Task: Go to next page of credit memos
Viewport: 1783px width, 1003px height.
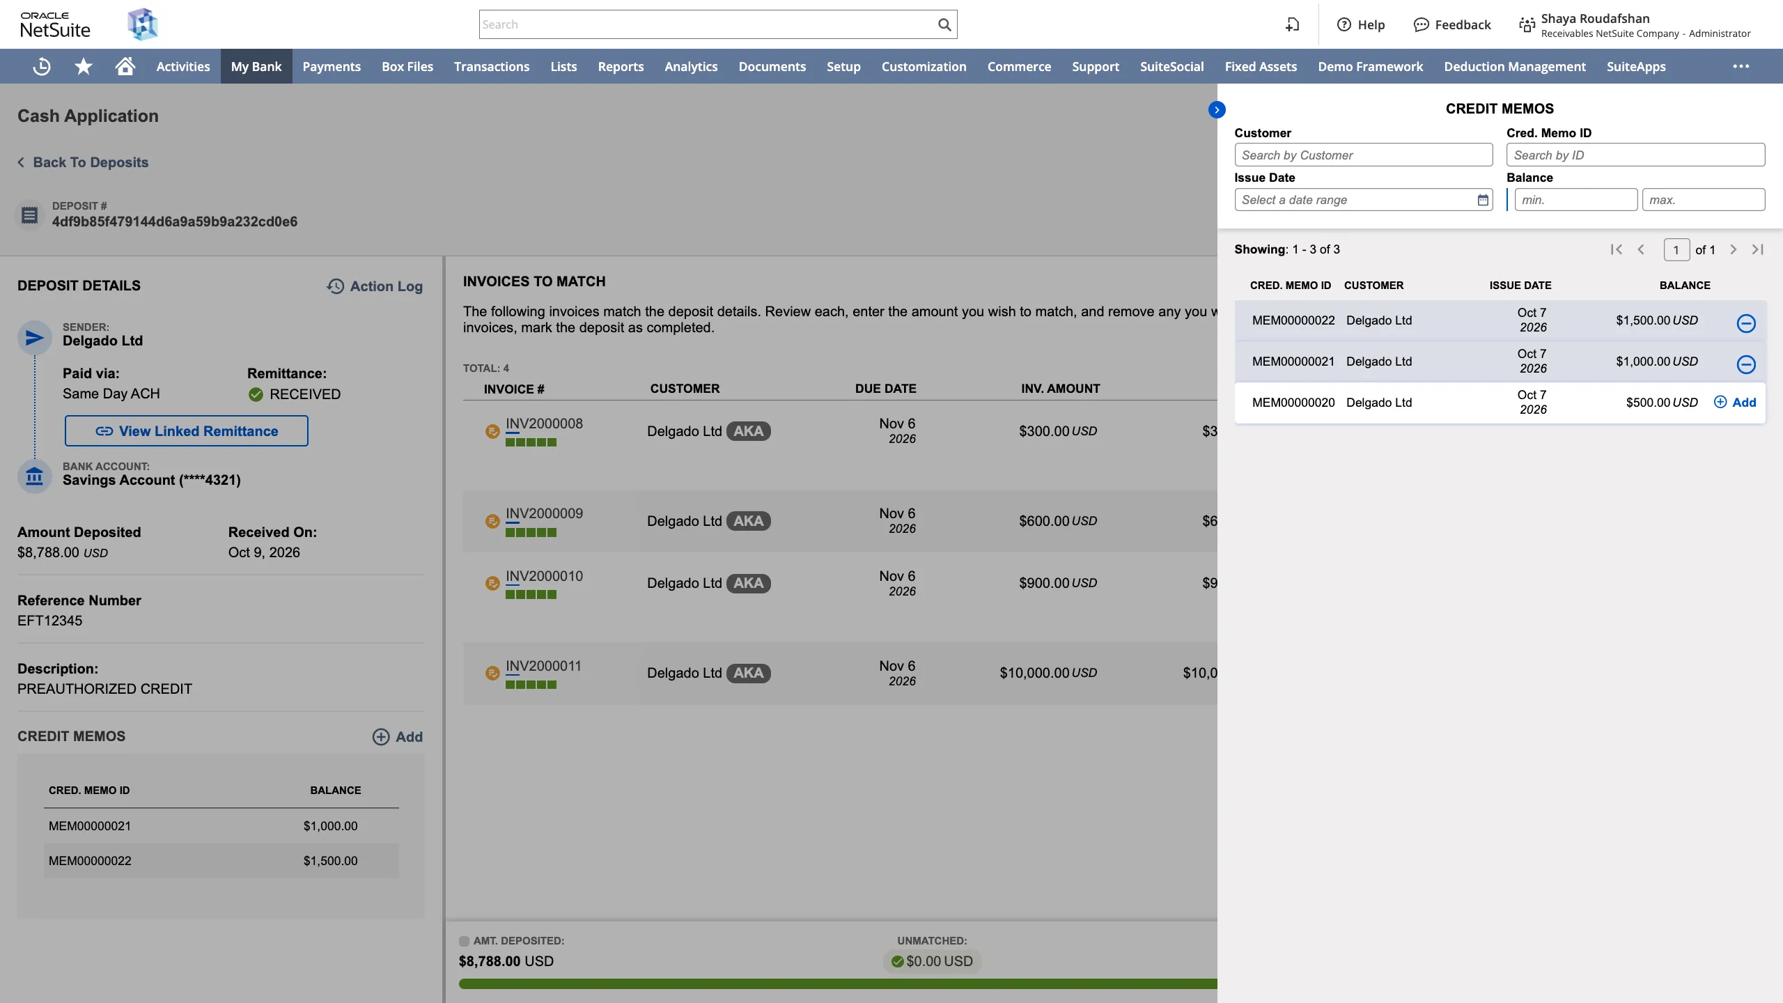Action: 1734,249
